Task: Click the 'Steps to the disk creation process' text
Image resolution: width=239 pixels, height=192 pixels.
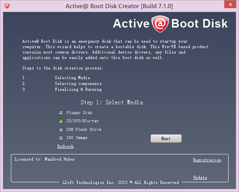Action: [63, 68]
